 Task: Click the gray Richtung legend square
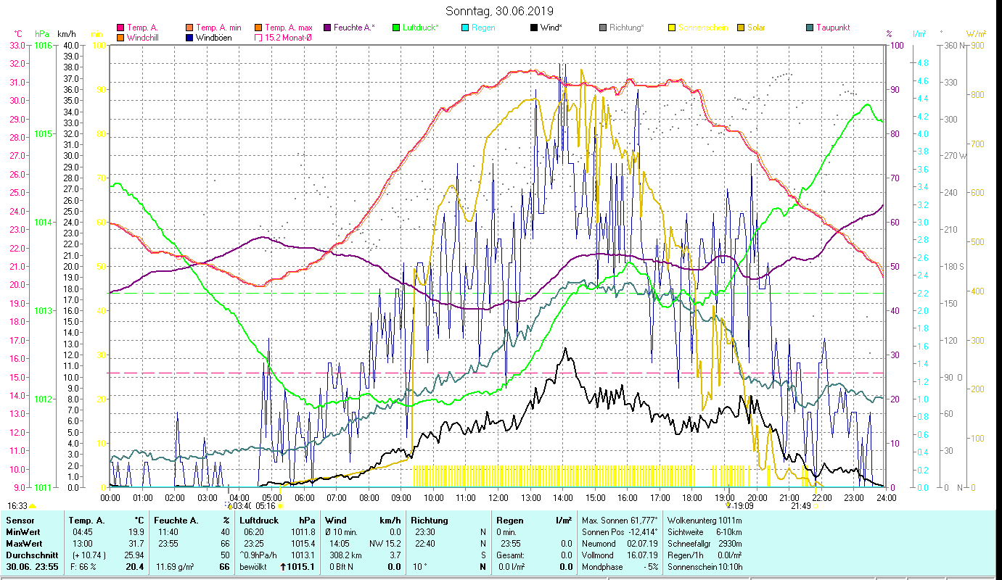tap(603, 28)
